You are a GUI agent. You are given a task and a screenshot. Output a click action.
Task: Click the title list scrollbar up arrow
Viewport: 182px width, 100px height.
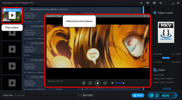(x=143, y=8)
